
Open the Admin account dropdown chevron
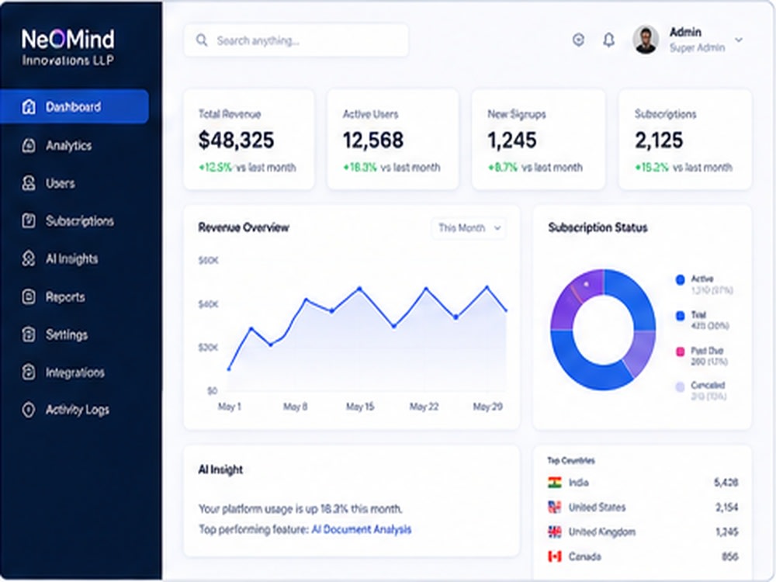(739, 40)
